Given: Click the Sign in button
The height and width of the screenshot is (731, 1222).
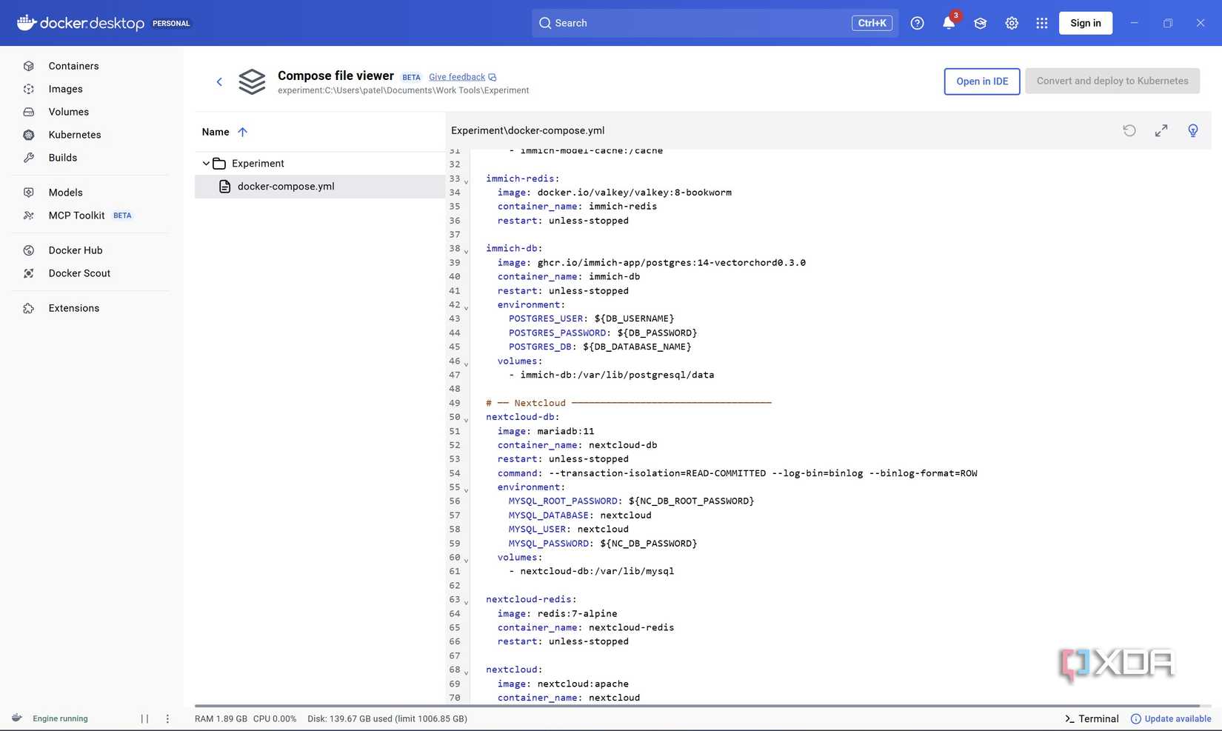Looking at the screenshot, I should (1086, 23).
